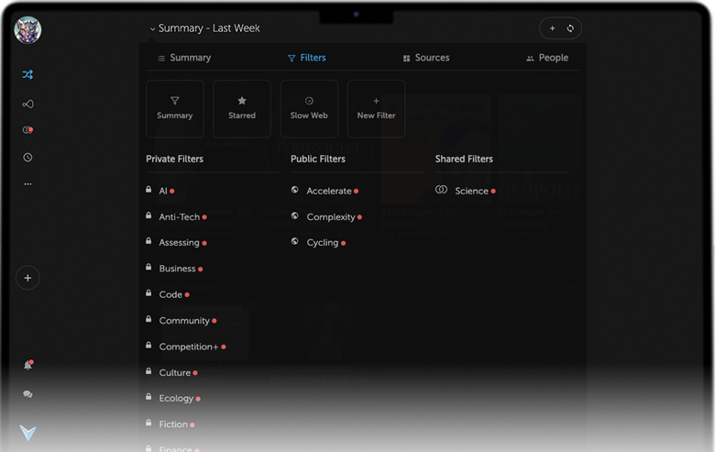
Task: Expand the Summary - Last Week dropdown
Action: (x=203, y=28)
